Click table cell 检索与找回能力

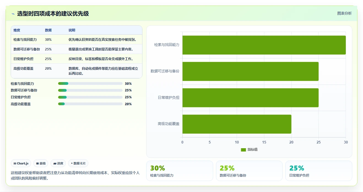25,40
